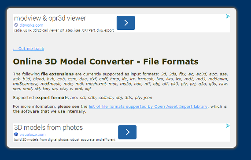Screen dimensions: 251x160
Task: Click the bold text export formats
Action: (52, 97)
